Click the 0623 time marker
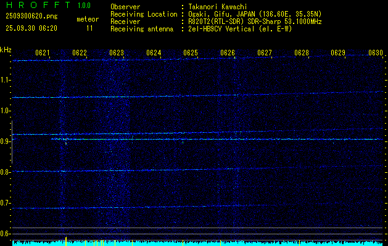The width and height of the screenshot is (388, 246). (x=117, y=53)
